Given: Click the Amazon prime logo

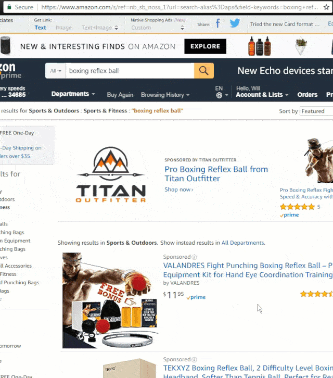Looking at the screenshot, I should (x=10, y=71).
